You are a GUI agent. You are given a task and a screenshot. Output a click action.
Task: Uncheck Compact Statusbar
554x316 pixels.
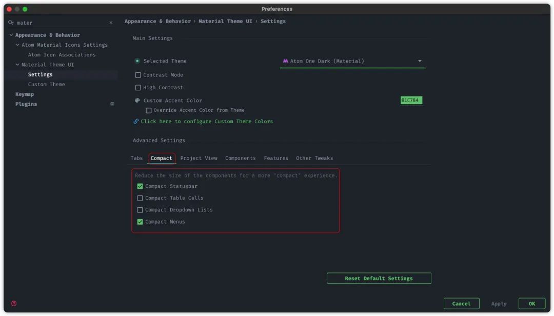point(140,186)
